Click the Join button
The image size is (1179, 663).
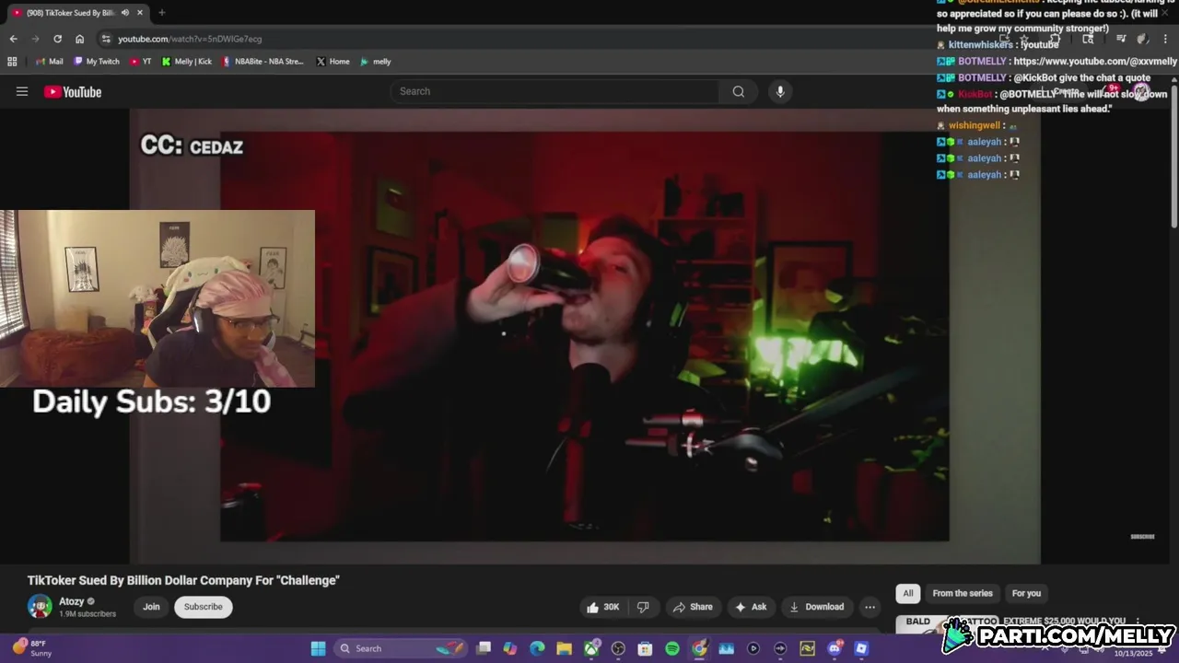(x=151, y=607)
